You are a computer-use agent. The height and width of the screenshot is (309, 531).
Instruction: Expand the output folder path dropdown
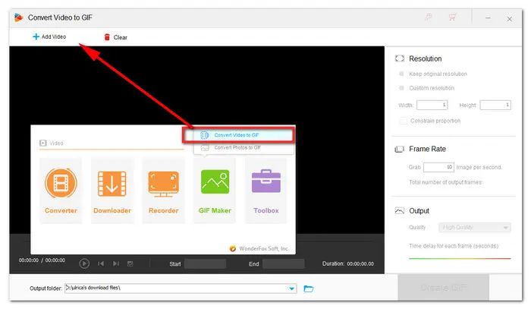click(291, 289)
